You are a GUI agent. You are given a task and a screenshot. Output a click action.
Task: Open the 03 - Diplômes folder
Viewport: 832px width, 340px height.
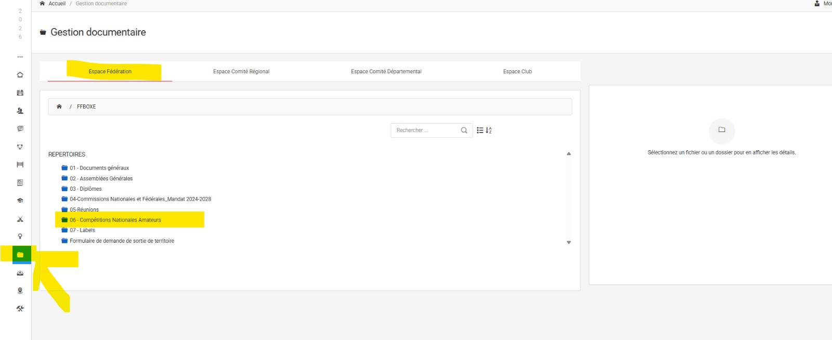coord(85,189)
